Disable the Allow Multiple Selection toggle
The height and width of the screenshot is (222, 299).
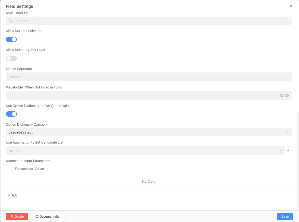pyautogui.click(x=11, y=39)
